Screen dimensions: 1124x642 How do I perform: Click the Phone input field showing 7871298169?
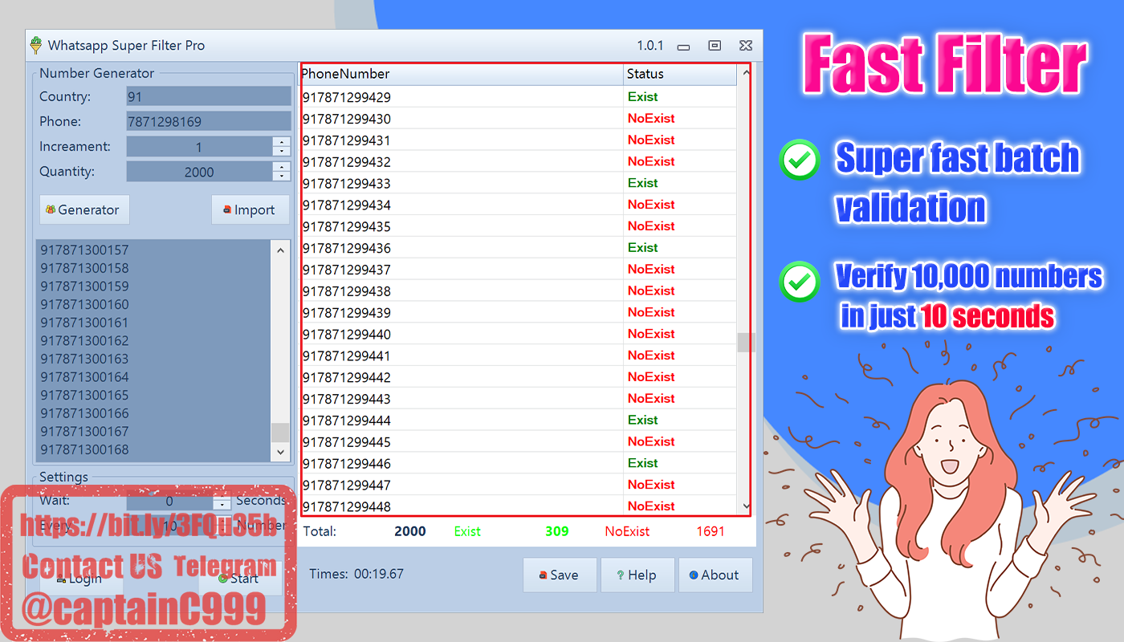pos(208,120)
